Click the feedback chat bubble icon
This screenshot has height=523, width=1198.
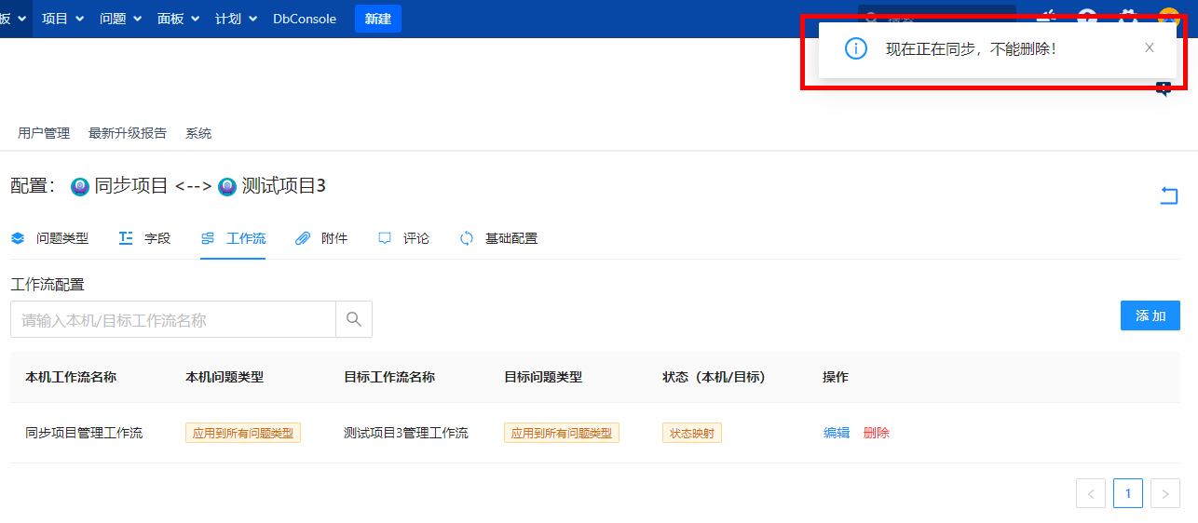1164,89
